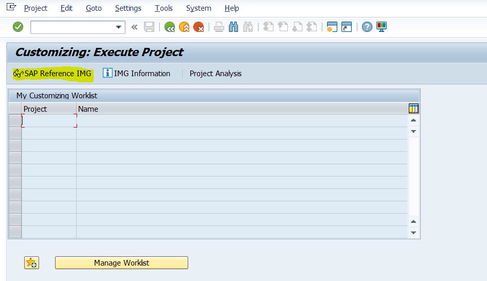Click the star add-to-worklist icon
Viewport: 487px width, 281px height.
pyautogui.click(x=32, y=263)
